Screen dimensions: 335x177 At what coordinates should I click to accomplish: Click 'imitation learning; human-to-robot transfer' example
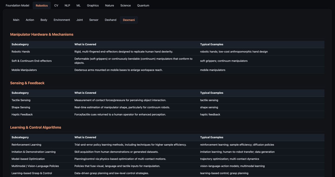pos(237,152)
